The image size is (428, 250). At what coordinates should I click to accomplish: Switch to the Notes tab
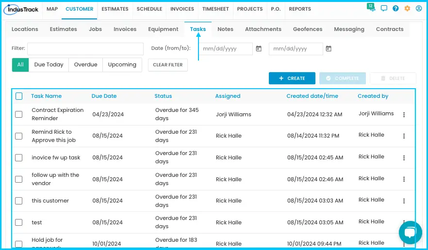tap(226, 29)
